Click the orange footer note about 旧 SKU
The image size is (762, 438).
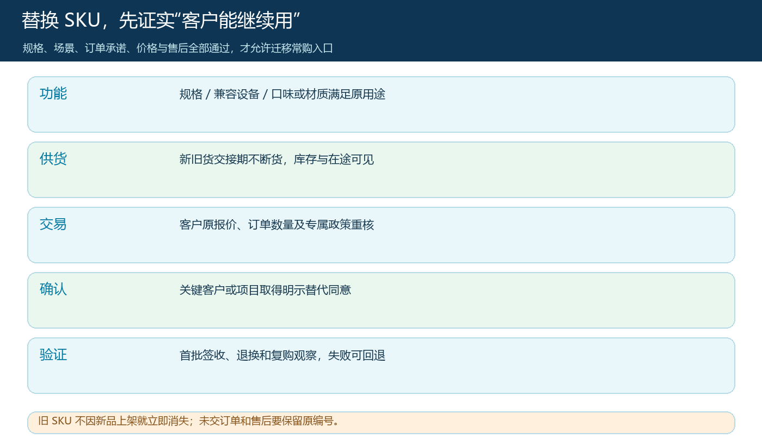pyautogui.click(x=381, y=422)
